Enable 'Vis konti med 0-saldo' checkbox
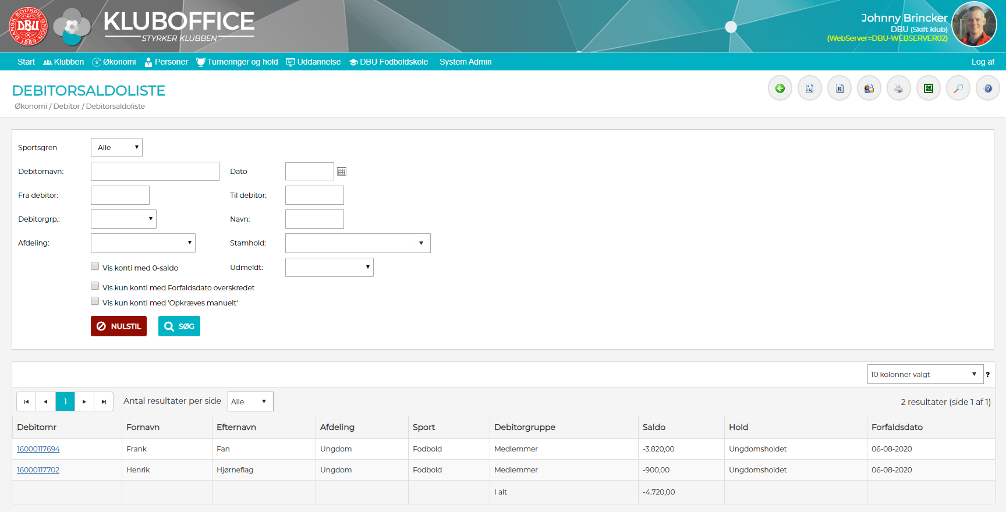Viewport: 1006px width, 512px height. pyautogui.click(x=95, y=266)
